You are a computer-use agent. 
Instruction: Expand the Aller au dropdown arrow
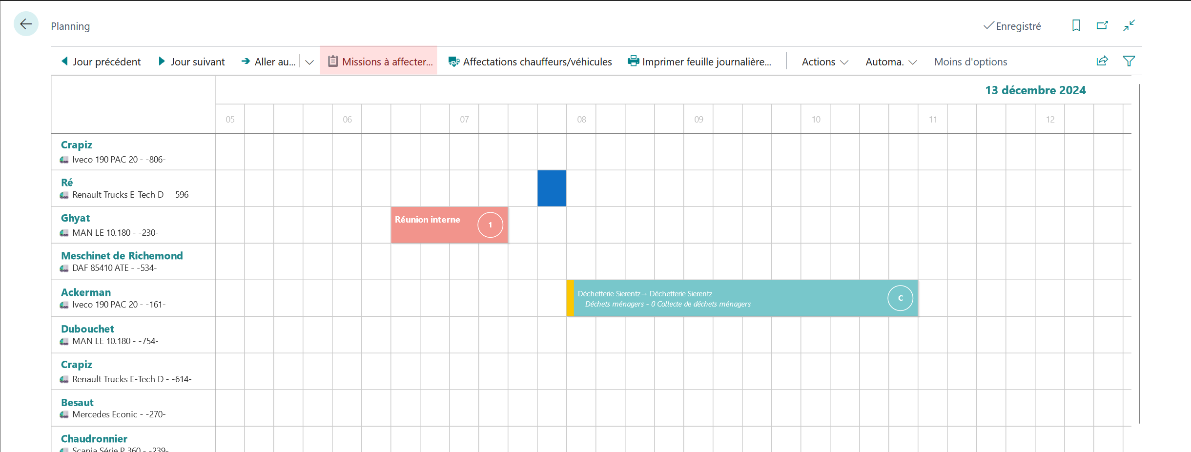(309, 62)
